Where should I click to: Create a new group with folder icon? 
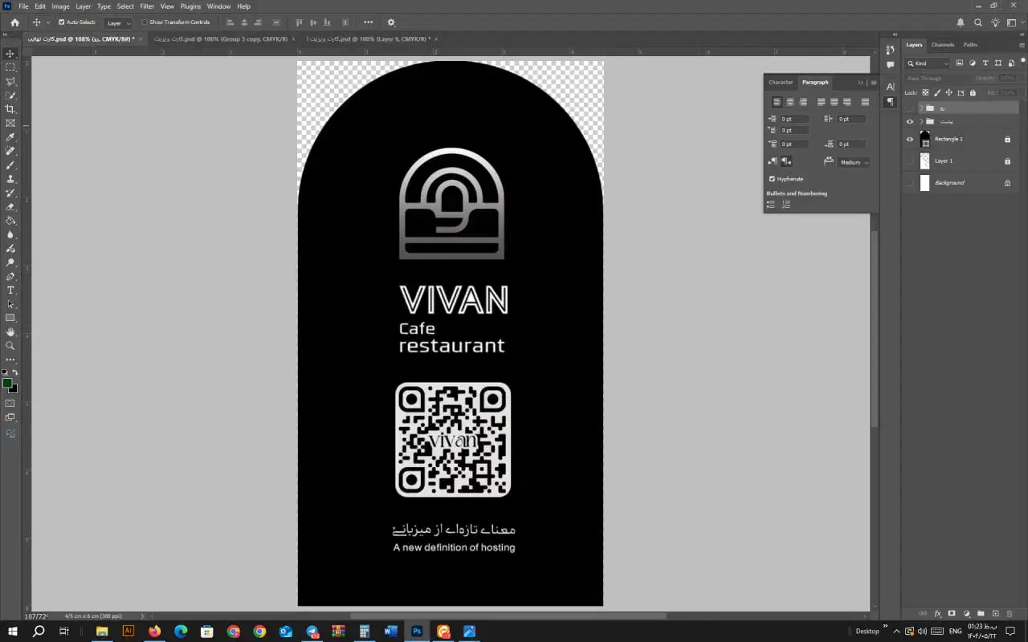pos(981,614)
